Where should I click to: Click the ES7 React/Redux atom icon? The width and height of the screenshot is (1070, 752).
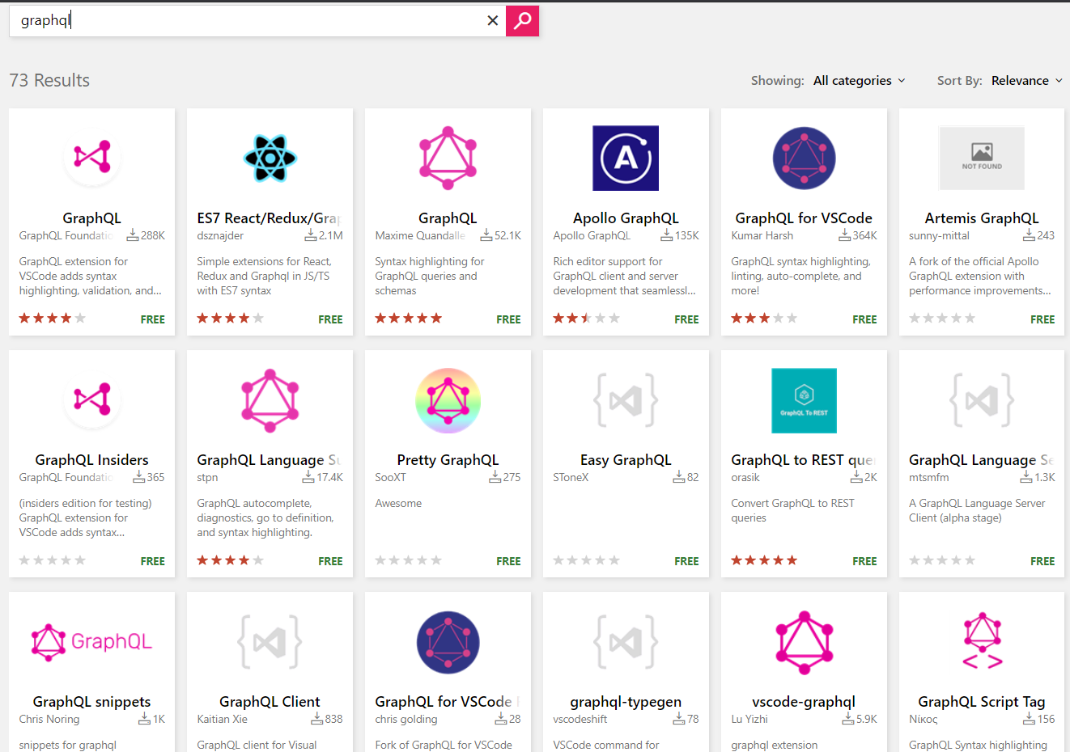(x=270, y=158)
